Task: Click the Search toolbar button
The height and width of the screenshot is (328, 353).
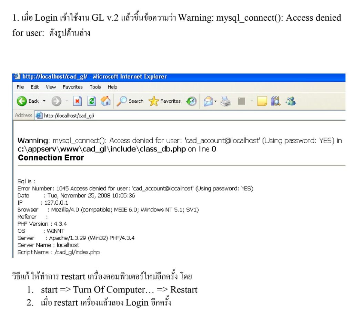Action: [130, 101]
